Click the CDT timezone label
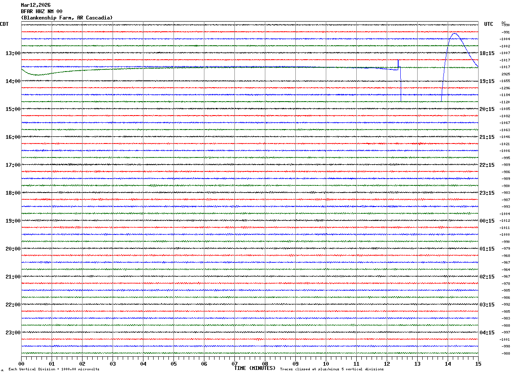 tap(4, 24)
